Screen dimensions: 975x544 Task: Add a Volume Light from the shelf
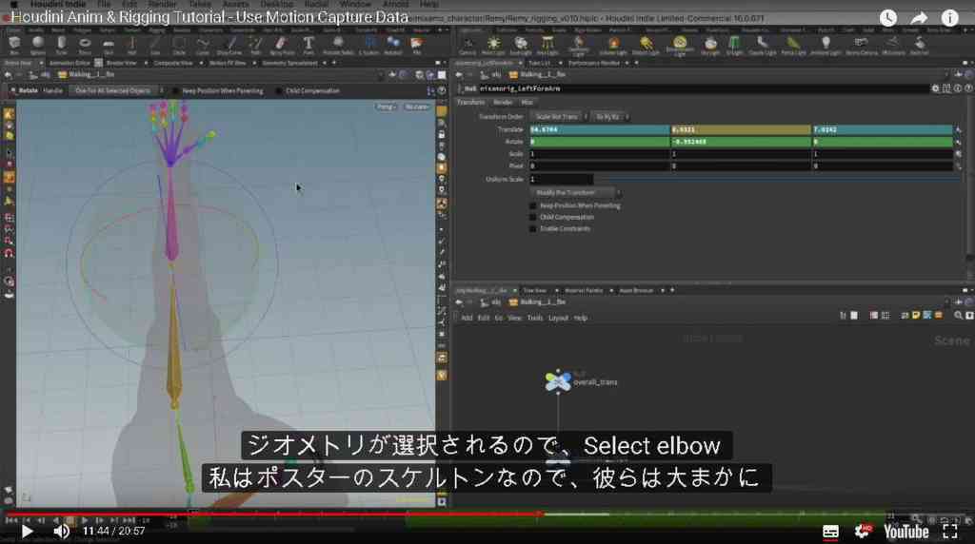(614, 45)
